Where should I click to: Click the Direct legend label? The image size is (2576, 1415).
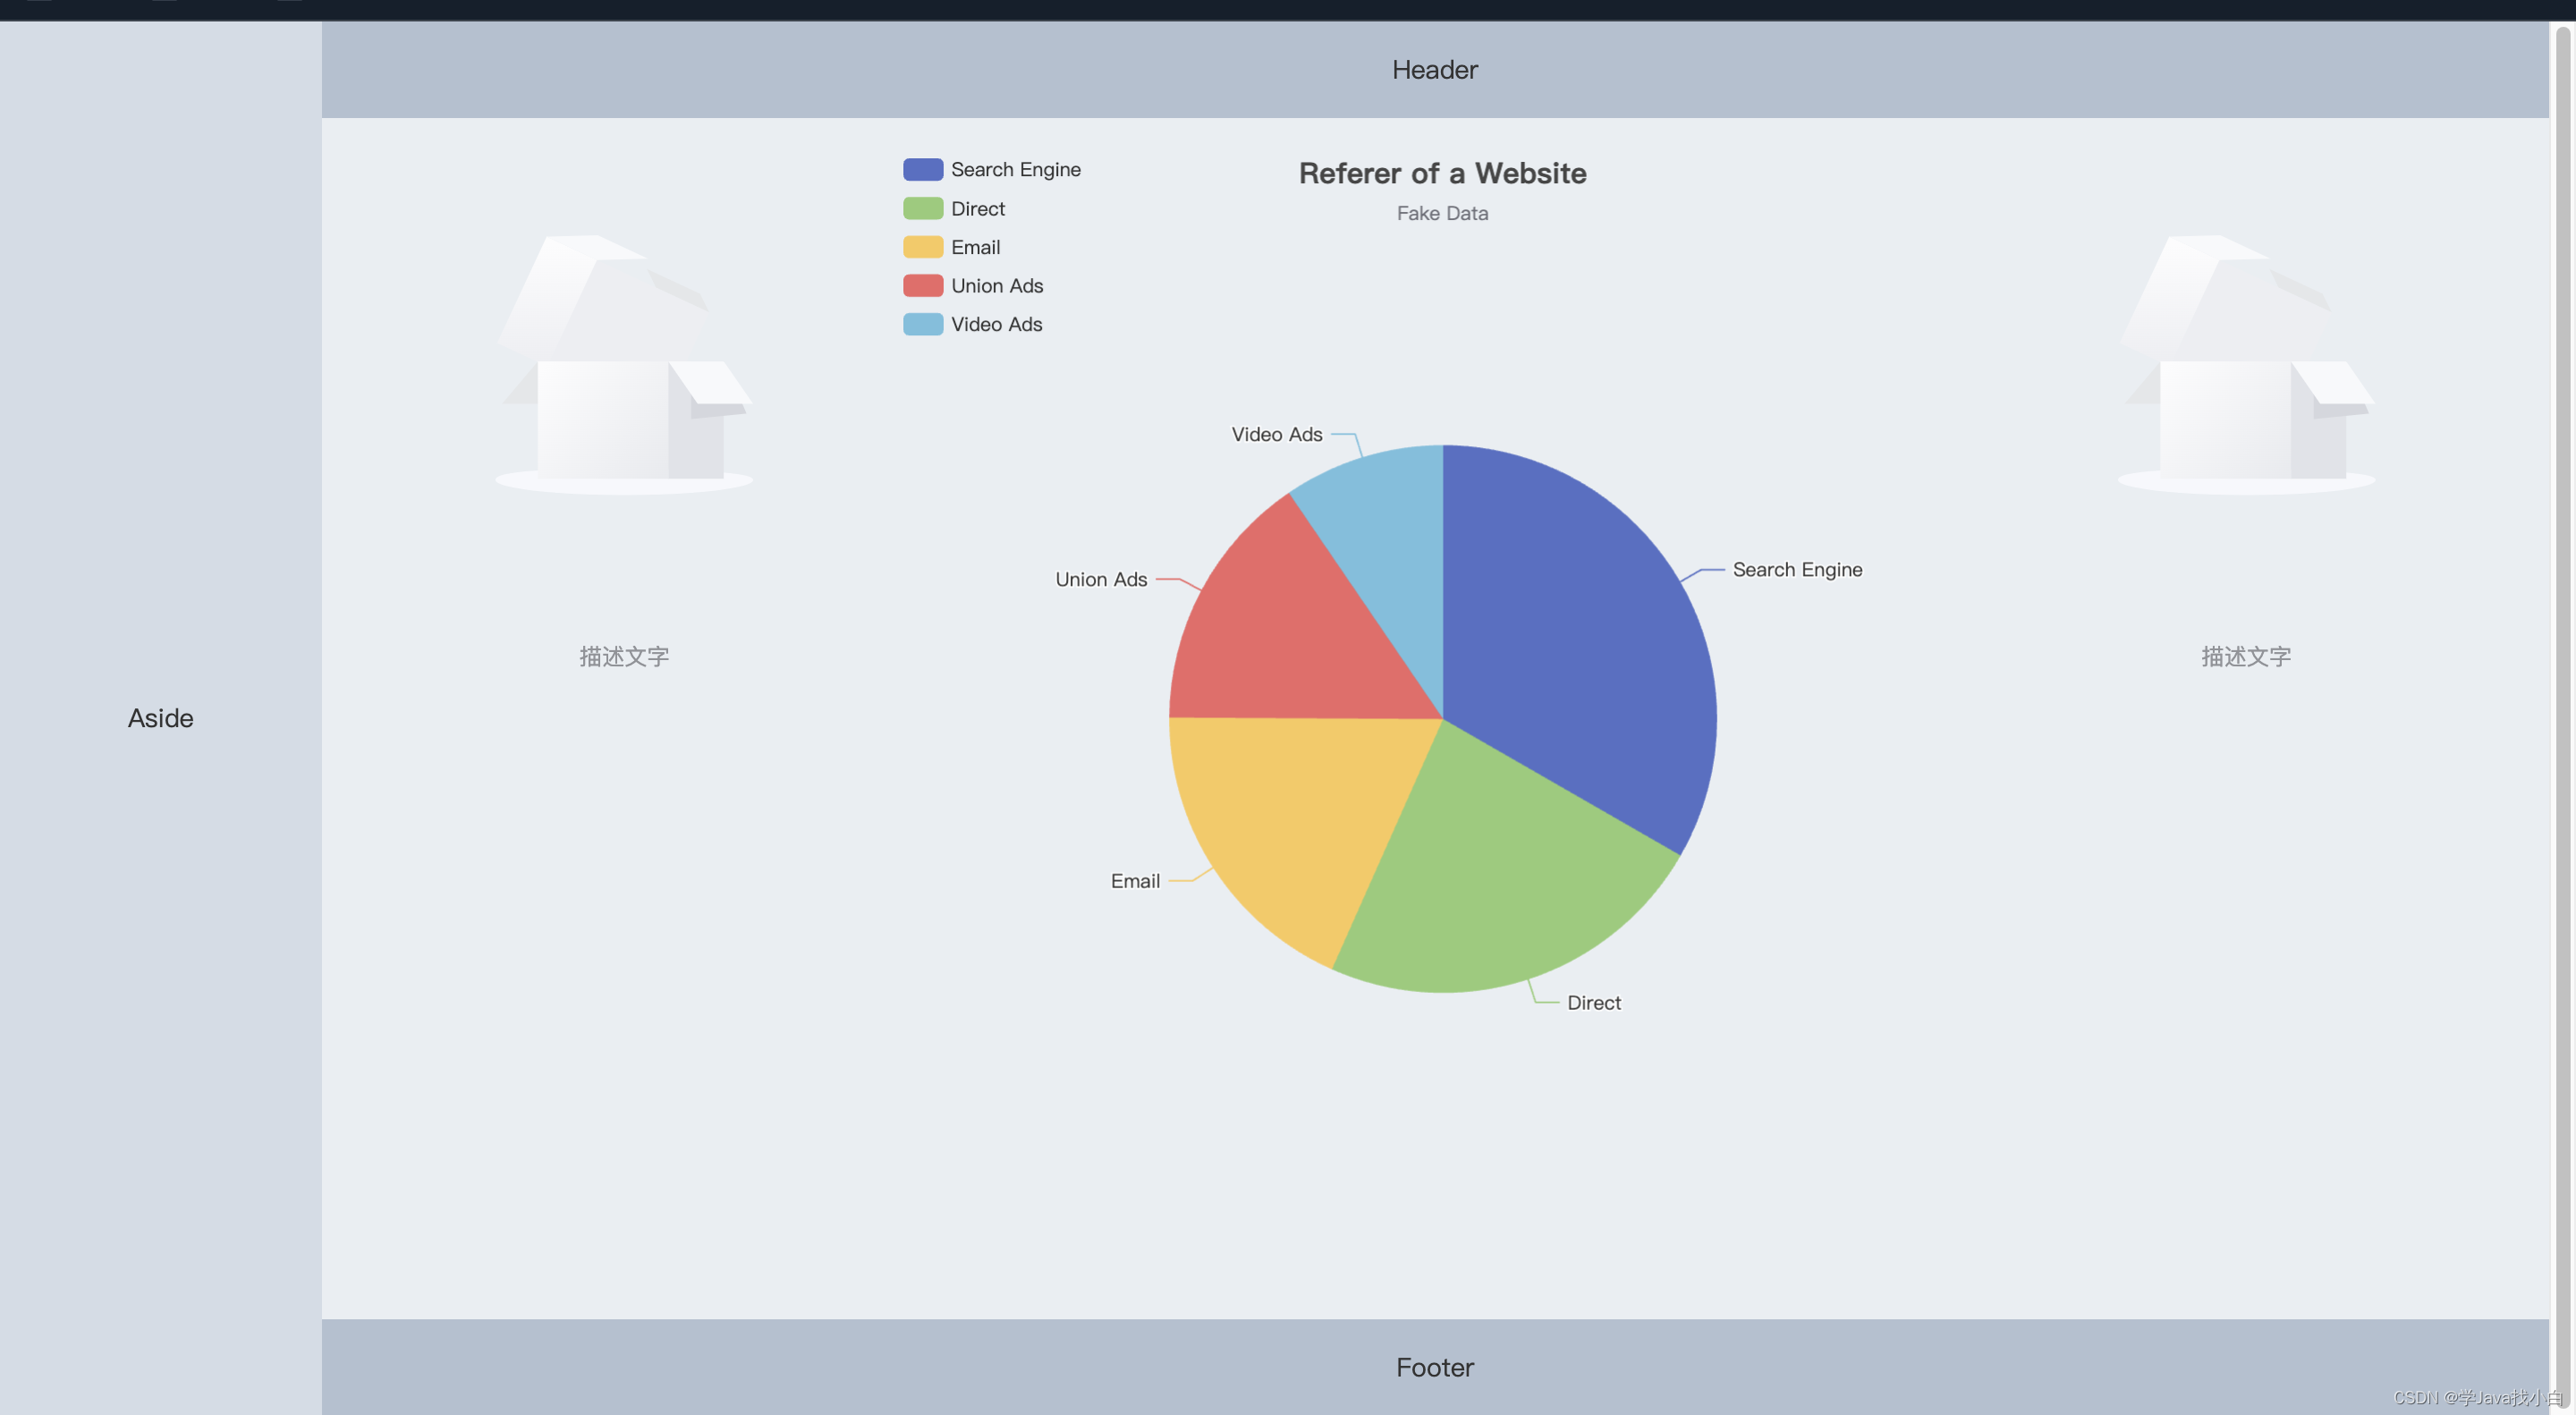click(977, 208)
